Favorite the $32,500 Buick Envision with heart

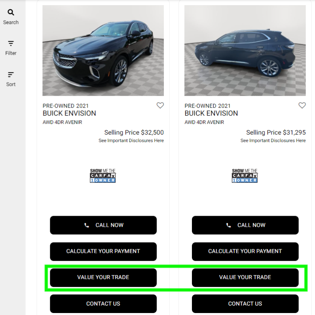click(160, 105)
